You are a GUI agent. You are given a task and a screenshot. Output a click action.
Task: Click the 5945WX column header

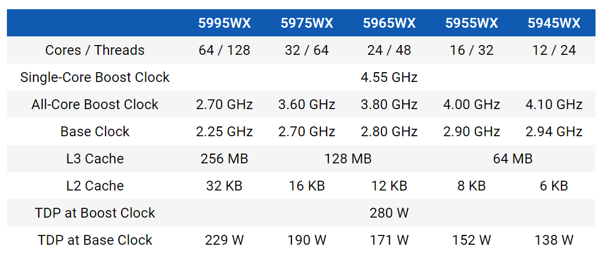[554, 23]
